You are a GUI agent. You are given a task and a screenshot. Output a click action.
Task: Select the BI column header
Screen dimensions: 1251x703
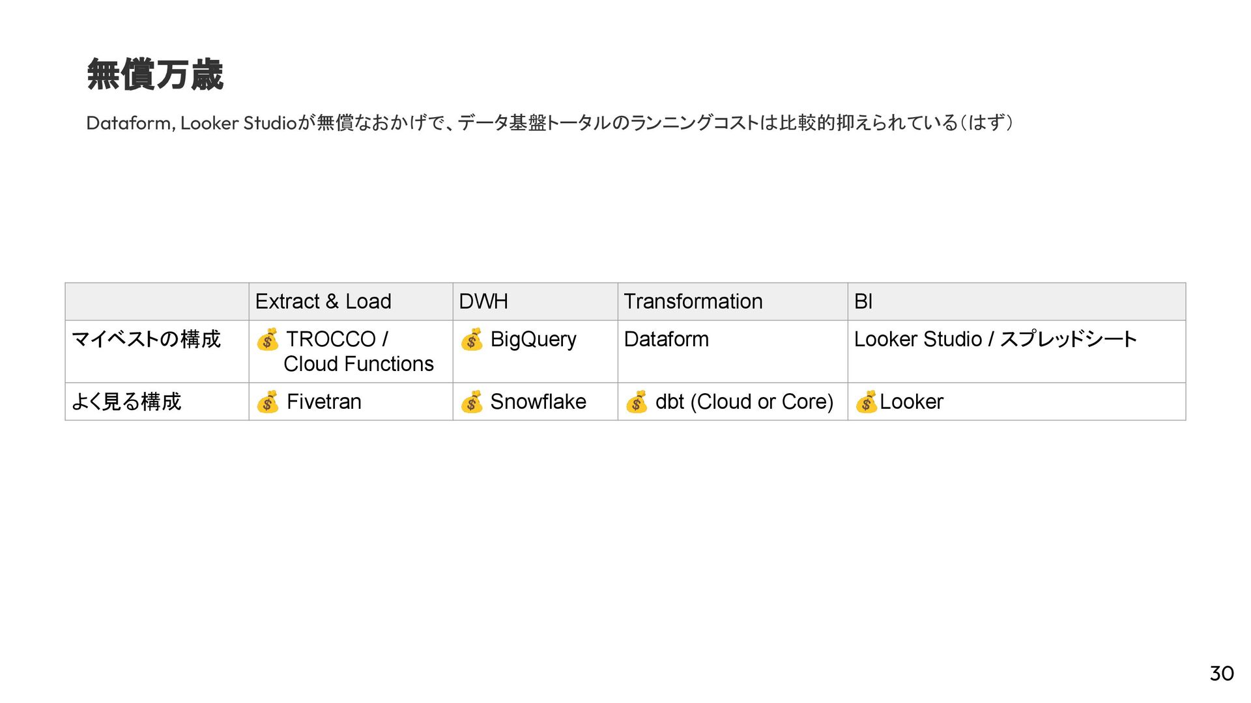863,301
